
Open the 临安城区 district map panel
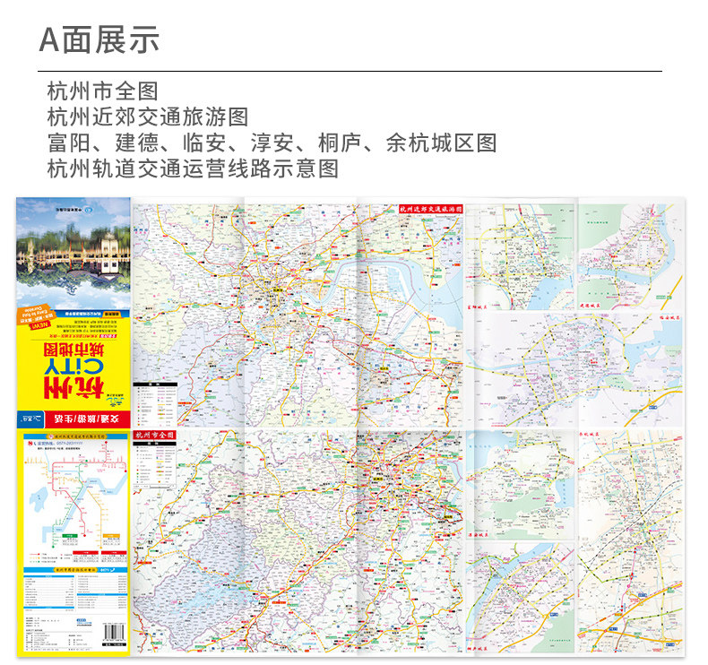tap(574, 370)
